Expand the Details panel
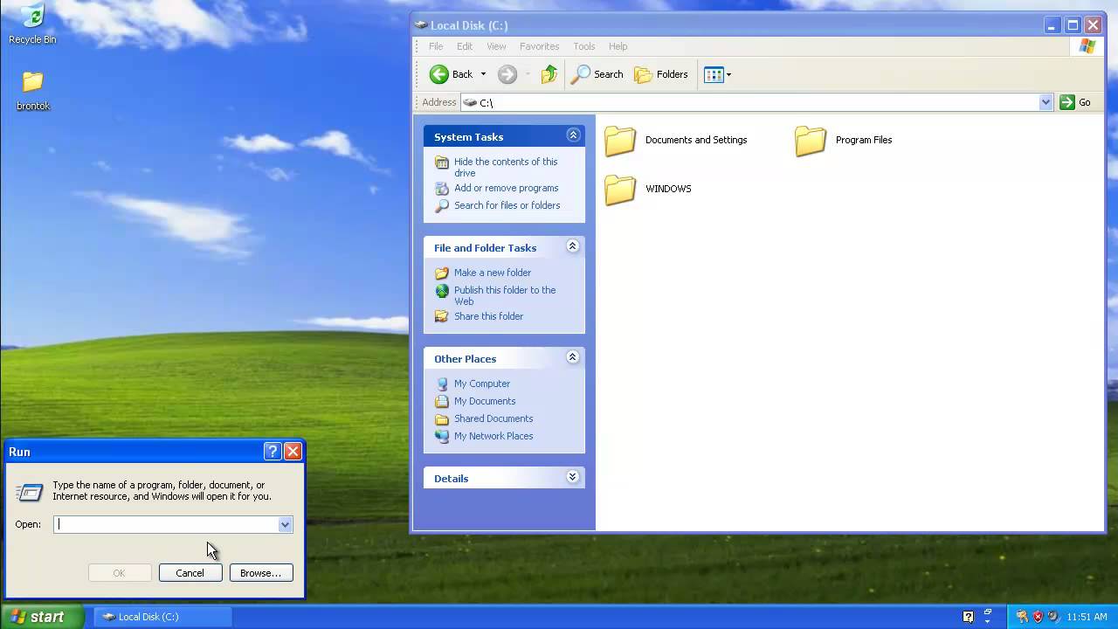This screenshot has width=1118, height=629. pos(573,477)
